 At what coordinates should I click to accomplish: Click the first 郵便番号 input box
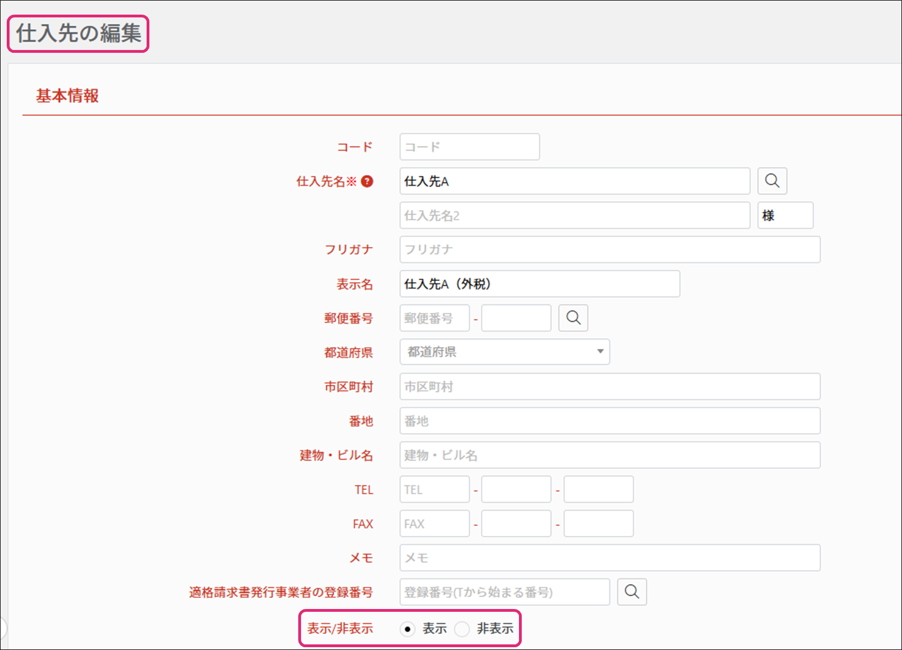(x=434, y=319)
